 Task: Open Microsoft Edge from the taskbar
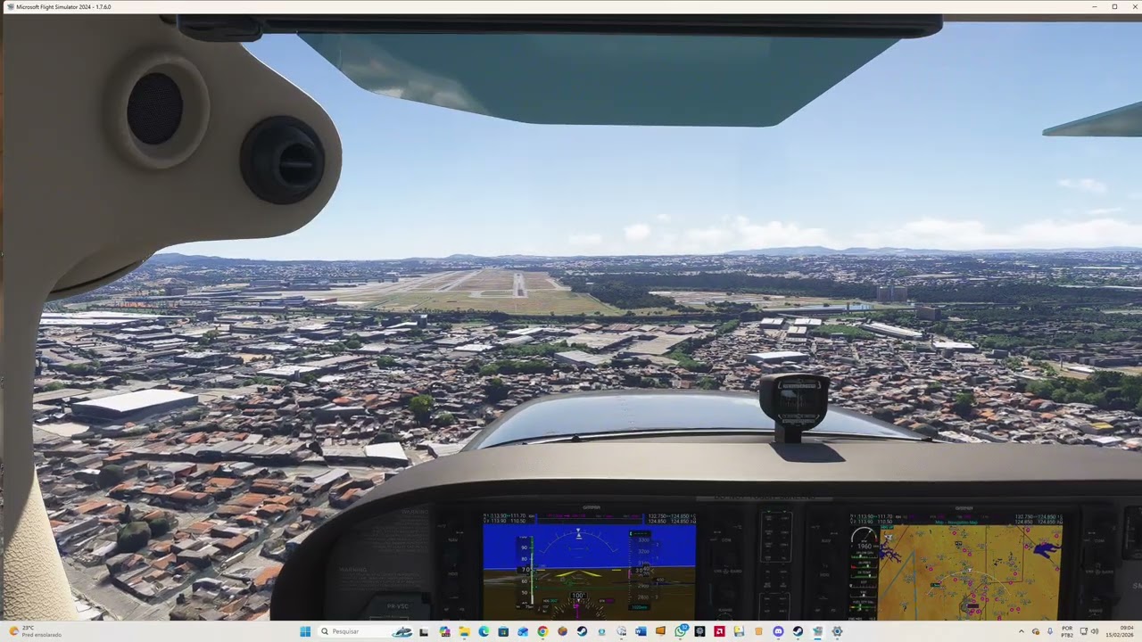484,631
